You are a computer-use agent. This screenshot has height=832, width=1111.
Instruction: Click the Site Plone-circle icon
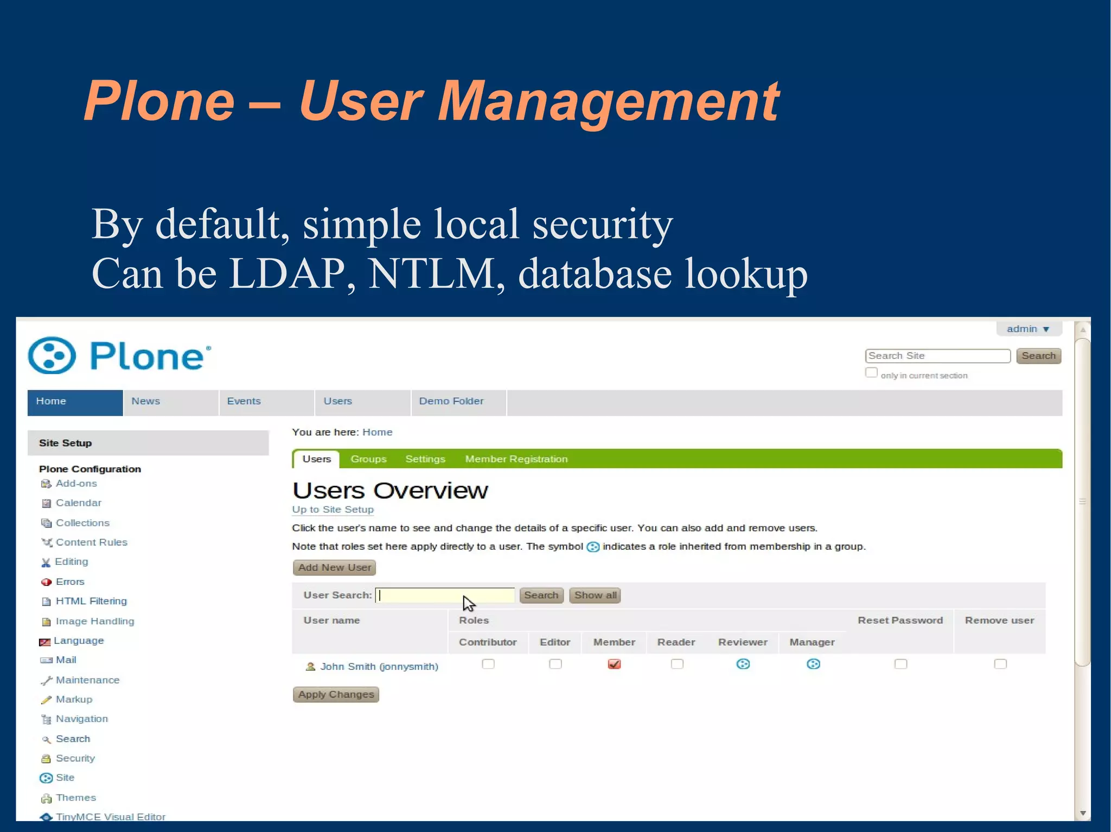pos(46,778)
